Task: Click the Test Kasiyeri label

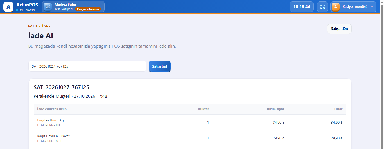Action: [x=64, y=9]
